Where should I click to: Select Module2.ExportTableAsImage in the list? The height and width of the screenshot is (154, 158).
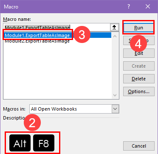[x=37, y=41]
